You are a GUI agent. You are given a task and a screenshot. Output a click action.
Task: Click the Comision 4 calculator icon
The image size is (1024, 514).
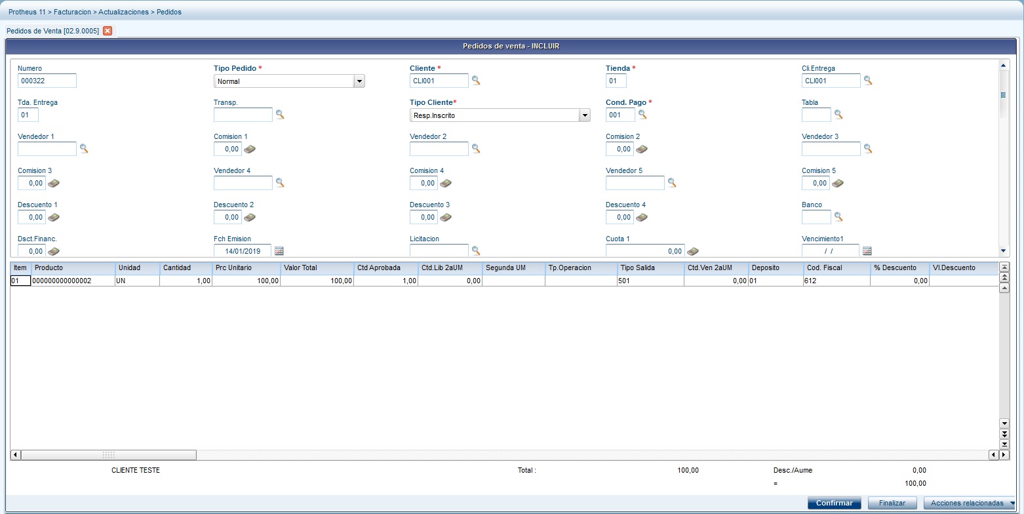pos(446,183)
